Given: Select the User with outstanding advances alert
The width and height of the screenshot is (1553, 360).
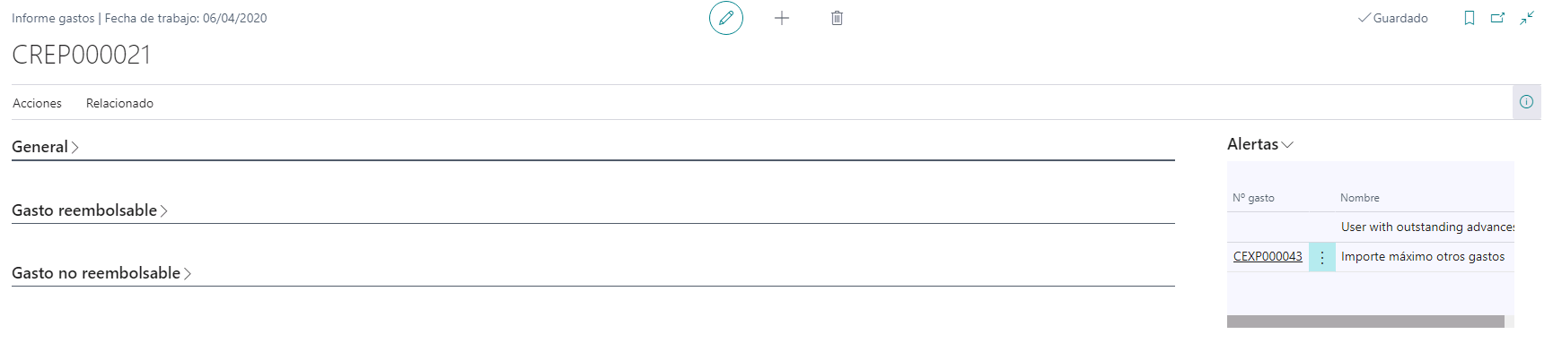Looking at the screenshot, I should coord(1426,227).
